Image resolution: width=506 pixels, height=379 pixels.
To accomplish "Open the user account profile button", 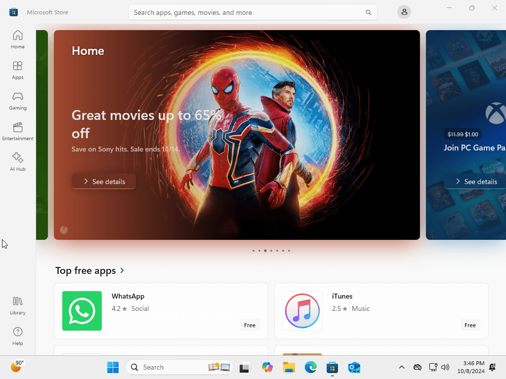I will coord(404,12).
